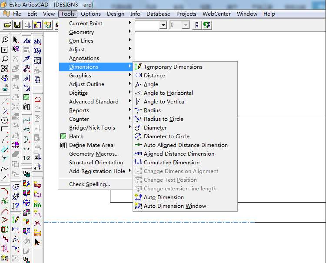Select the Pan hand tool

5,78
